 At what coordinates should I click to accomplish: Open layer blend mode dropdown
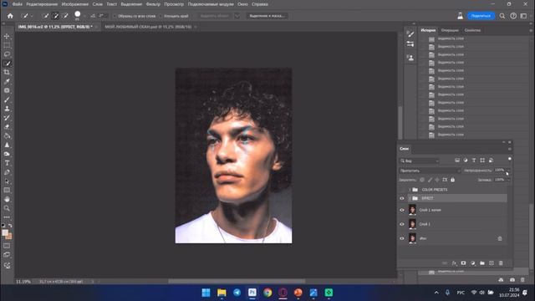[x=430, y=171]
